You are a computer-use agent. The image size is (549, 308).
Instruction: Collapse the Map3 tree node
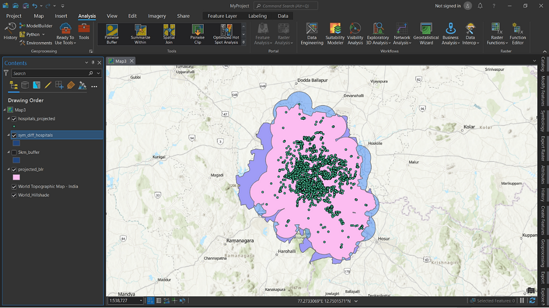pyautogui.click(x=5, y=110)
